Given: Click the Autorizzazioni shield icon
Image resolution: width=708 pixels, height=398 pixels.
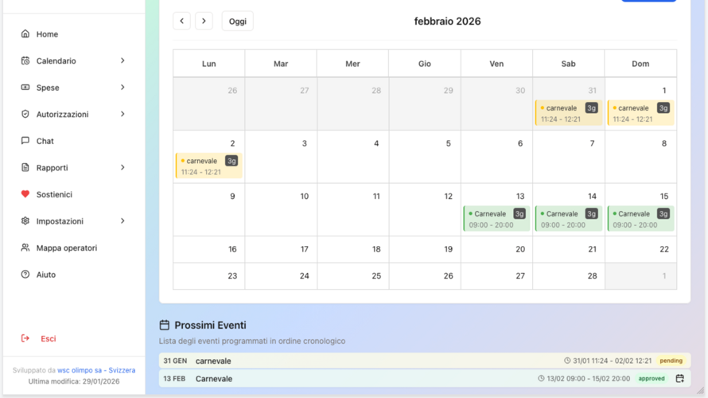Looking at the screenshot, I should click(x=25, y=115).
